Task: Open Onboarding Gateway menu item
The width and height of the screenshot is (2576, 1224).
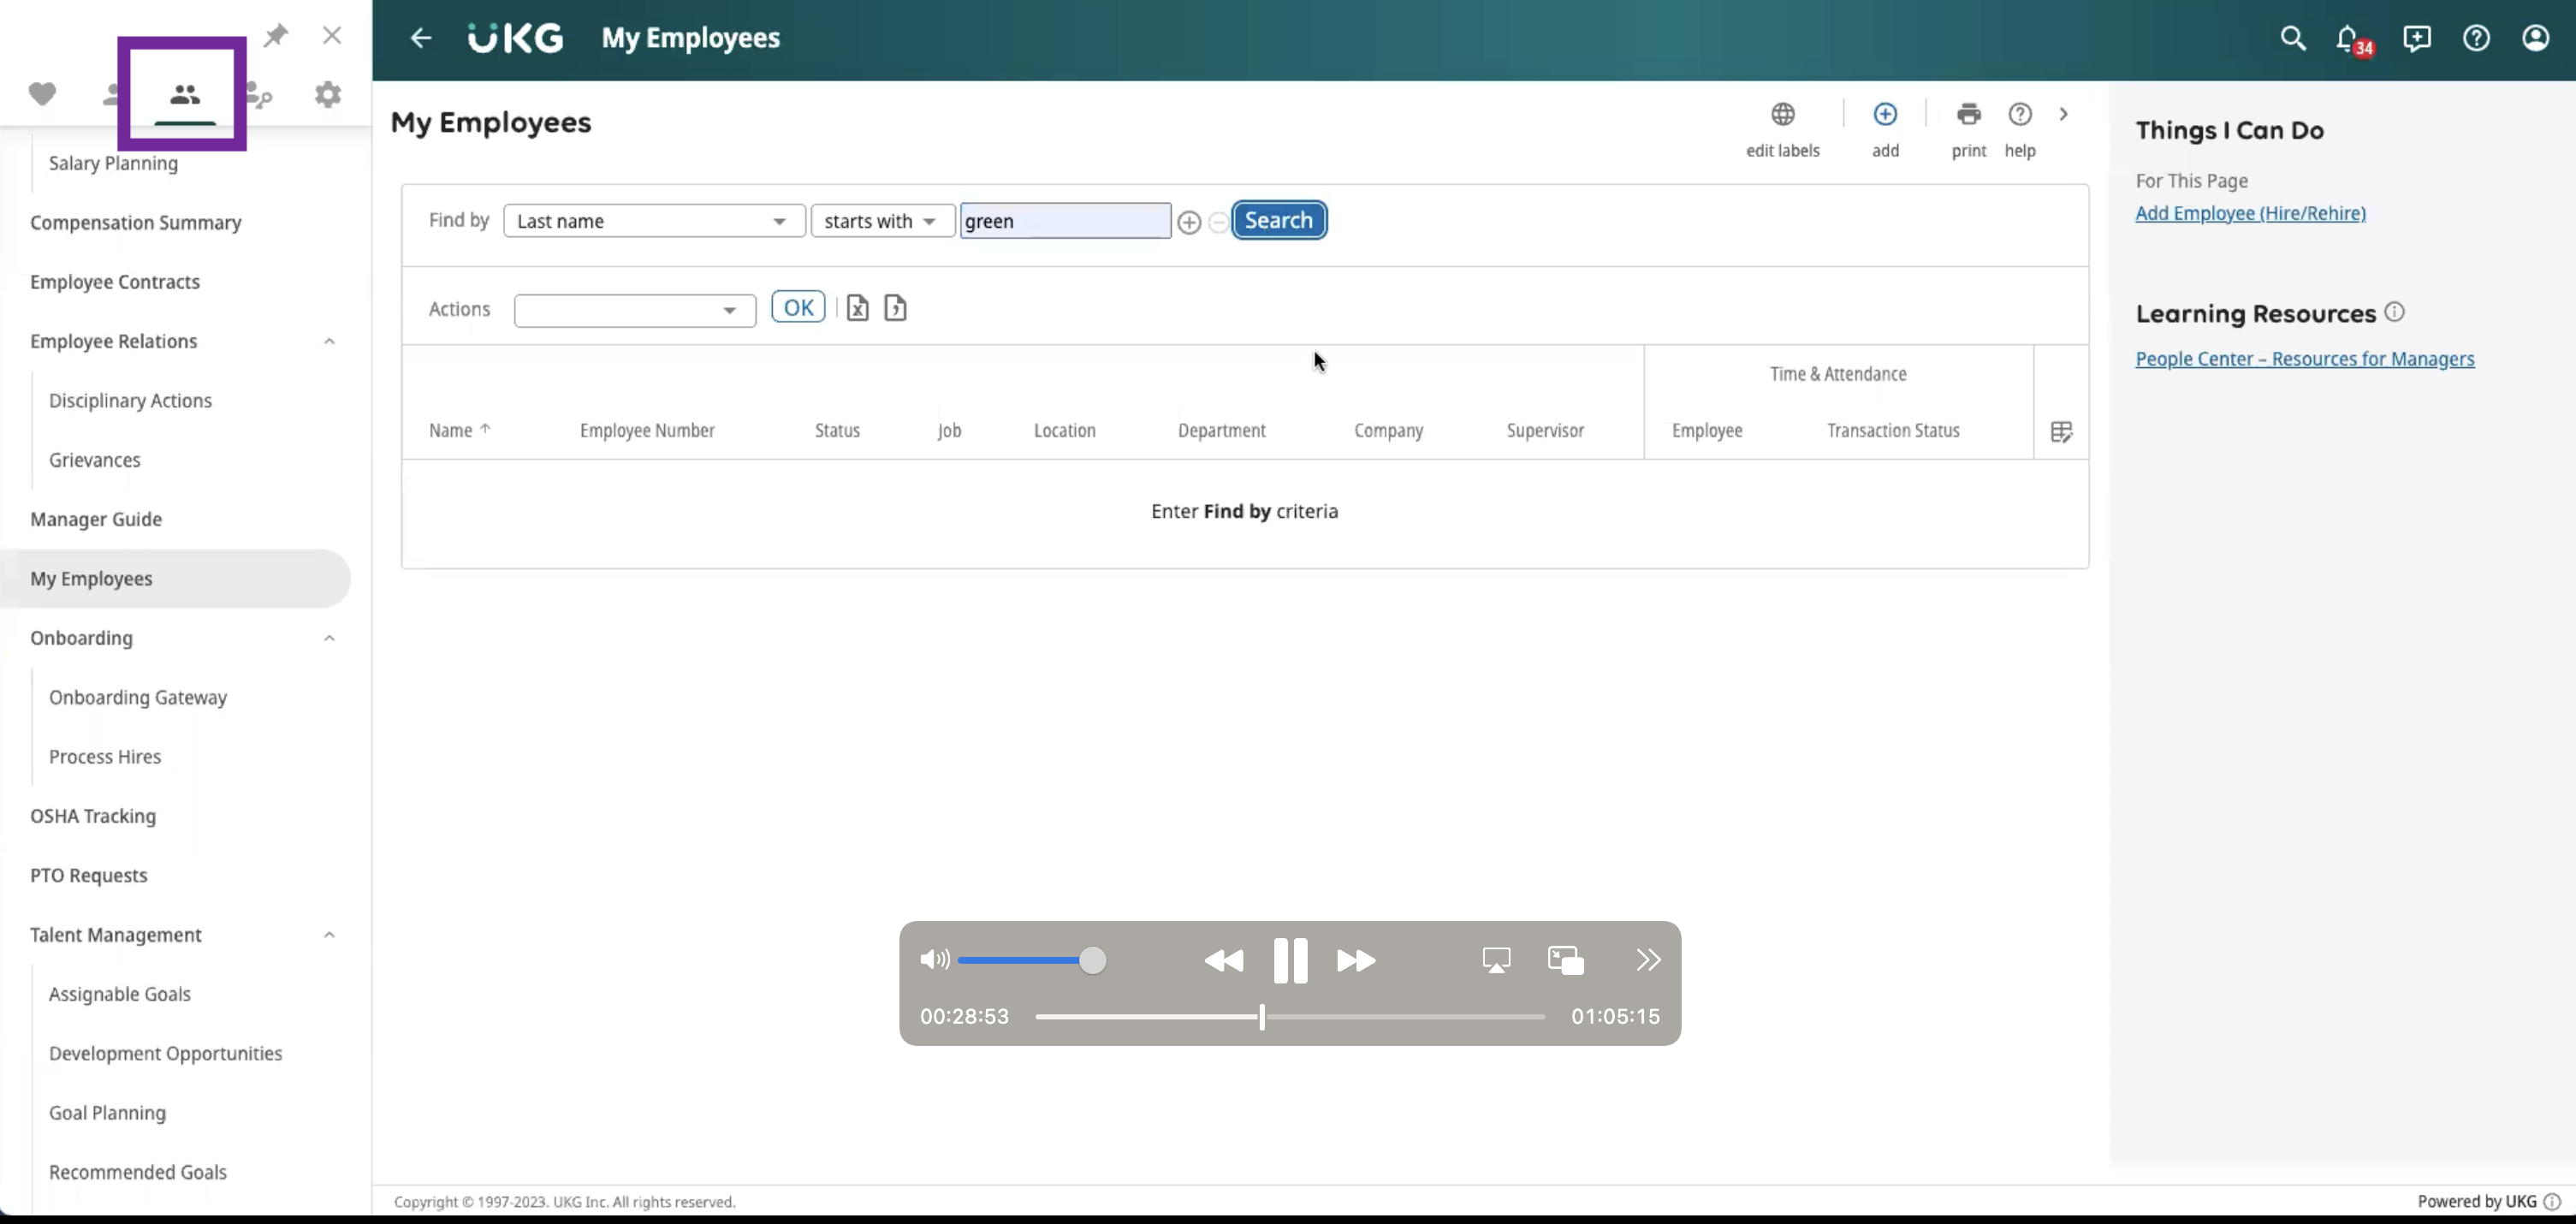Action: tap(137, 697)
